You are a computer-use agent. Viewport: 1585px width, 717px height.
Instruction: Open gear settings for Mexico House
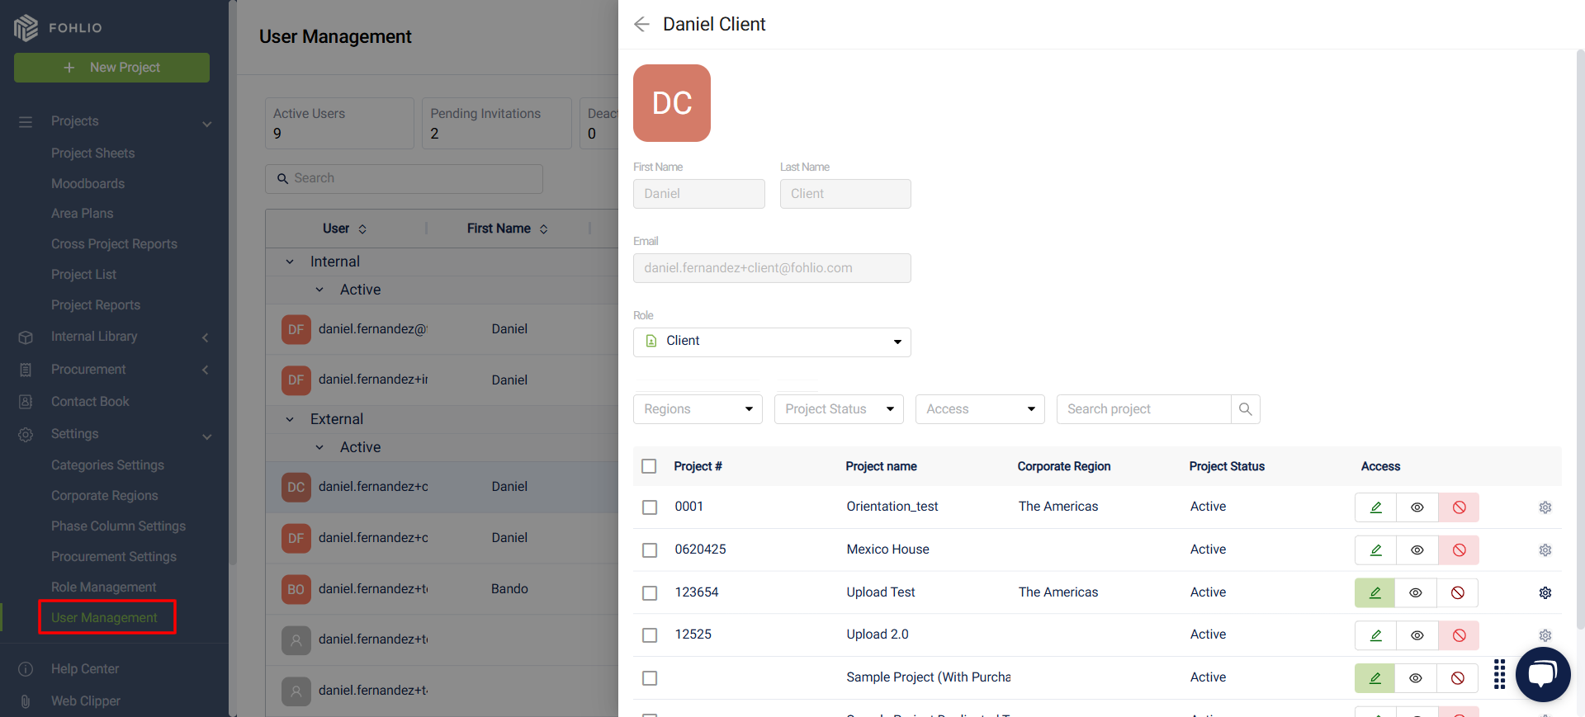1545,550
